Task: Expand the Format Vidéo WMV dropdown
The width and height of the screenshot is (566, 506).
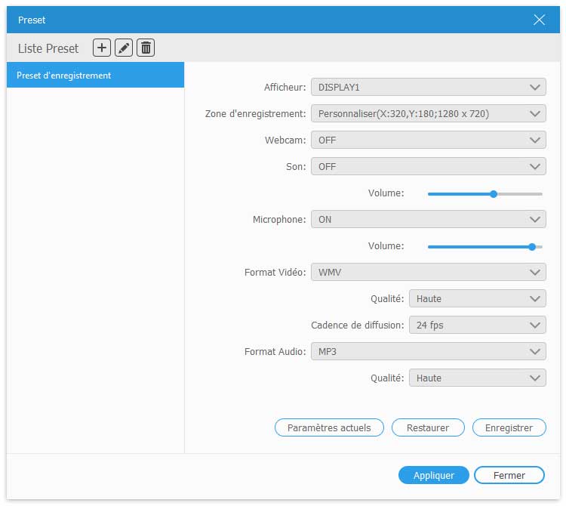Action: coord(428,272)
